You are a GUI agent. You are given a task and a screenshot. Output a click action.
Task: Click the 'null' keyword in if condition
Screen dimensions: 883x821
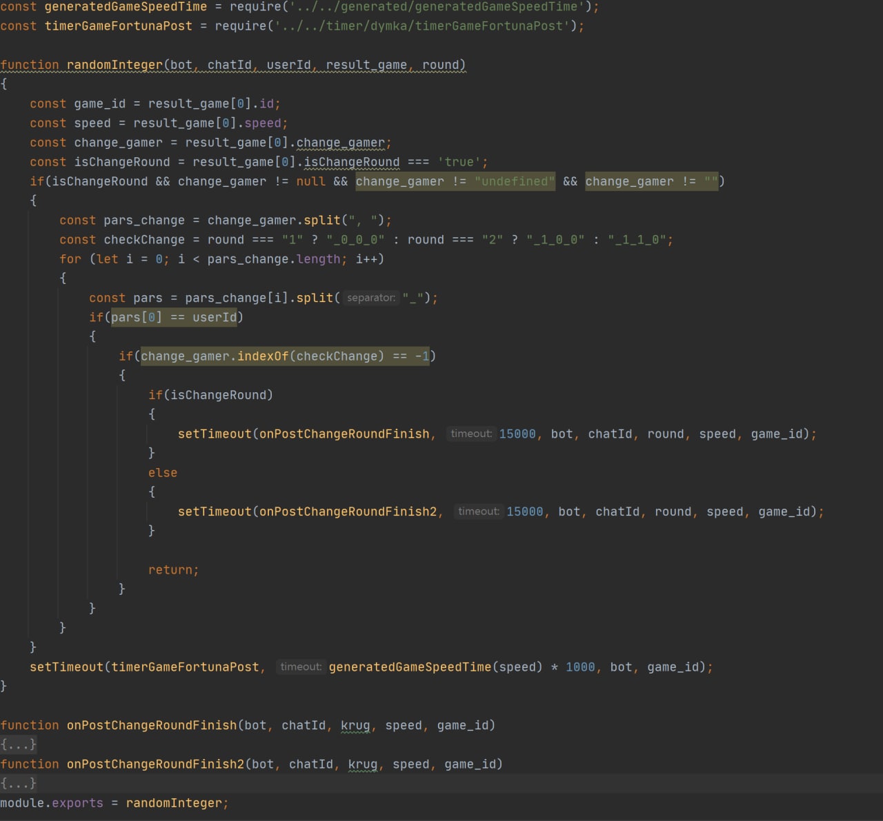tap(311, 181)
